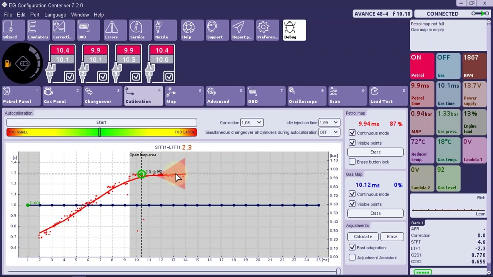This screenshot has height=277, width=493.
Task: Enable Erase button lock checkbox
Action: click(x=352, y=162)
